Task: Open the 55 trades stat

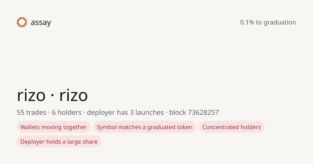Action: pyautogui.click(x=32, y=113)
